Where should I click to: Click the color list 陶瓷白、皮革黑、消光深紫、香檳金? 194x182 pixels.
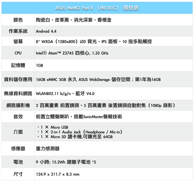pyautogui.click(x=74, y=20)
